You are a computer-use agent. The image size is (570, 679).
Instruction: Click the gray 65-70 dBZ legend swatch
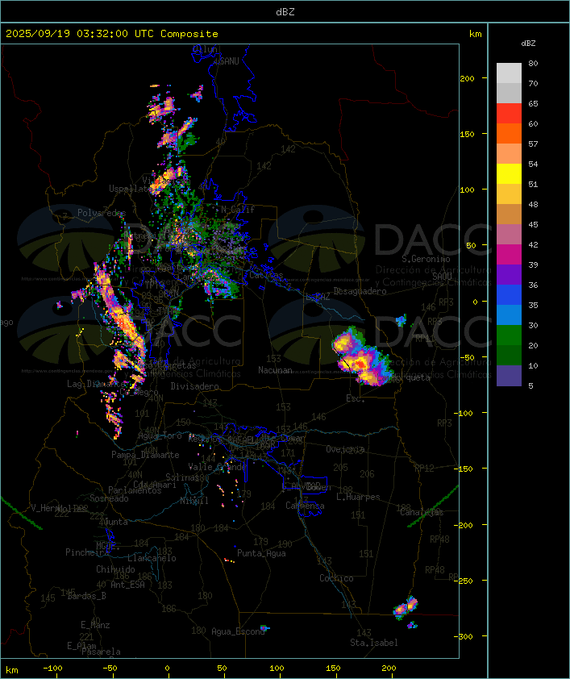[x=509, y=93]
